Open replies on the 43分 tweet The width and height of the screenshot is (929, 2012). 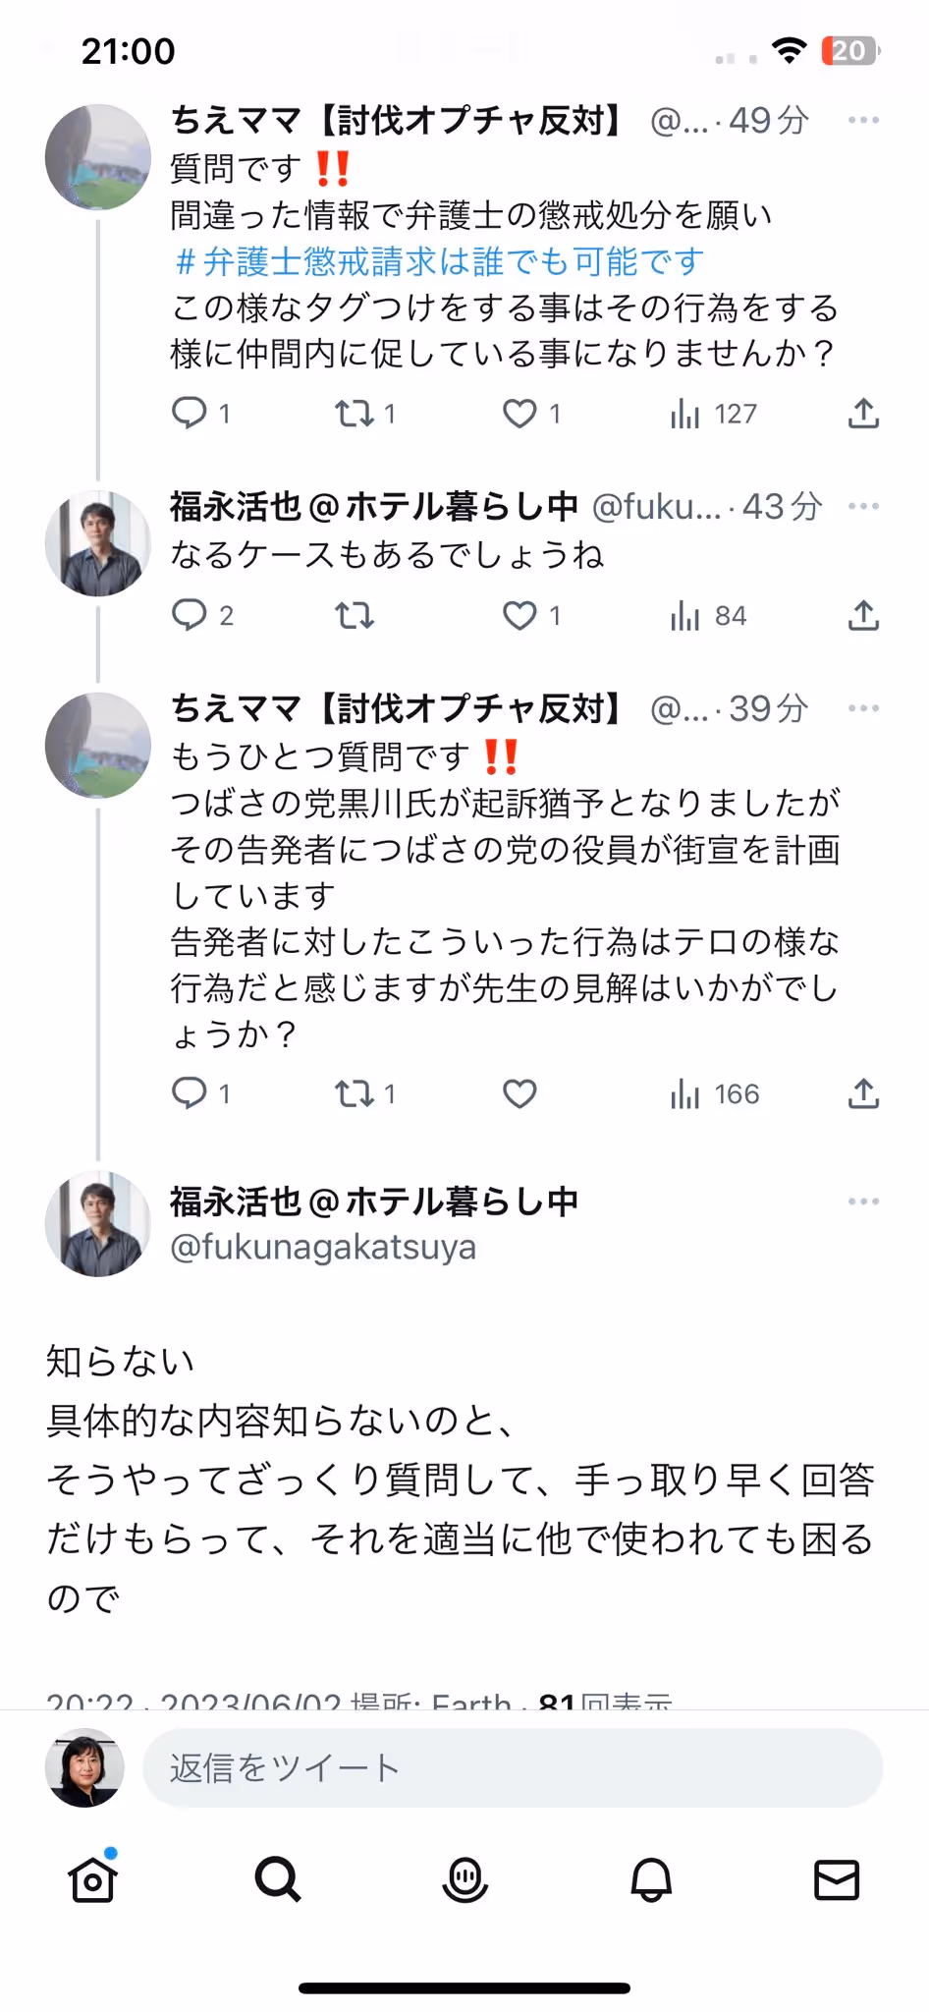[189, 615]
